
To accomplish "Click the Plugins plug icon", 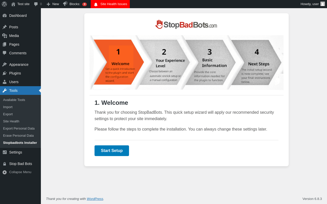I will tap(5, 73).
